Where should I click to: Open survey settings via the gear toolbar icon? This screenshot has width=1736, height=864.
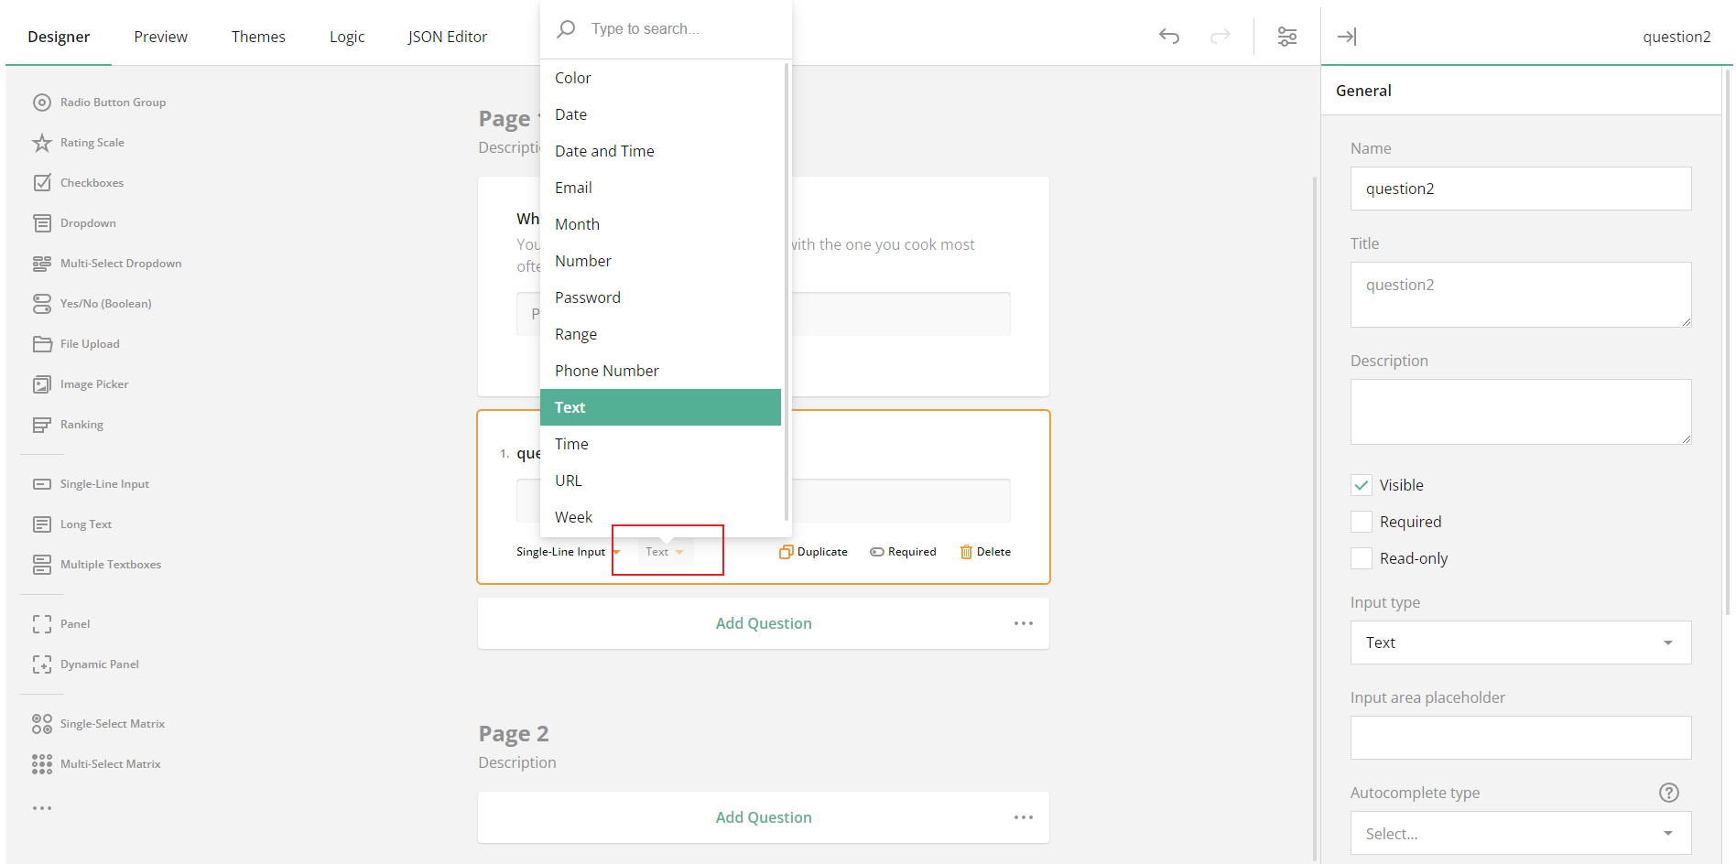(x=1287, y=36)
